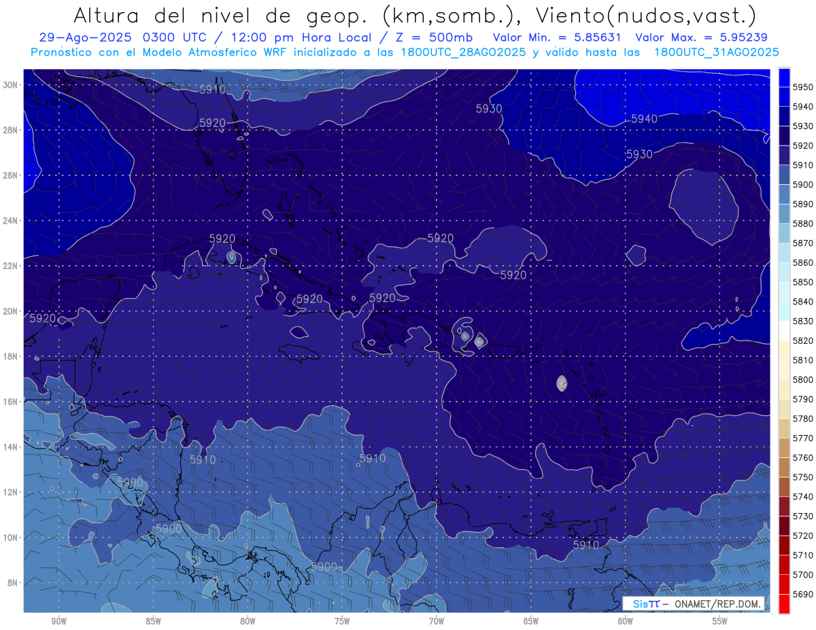Click the SisTT ONAMET/REP.DOM. logo box
Screen dimensions: 816x630
pyautogui.click(x=693, y=604)
